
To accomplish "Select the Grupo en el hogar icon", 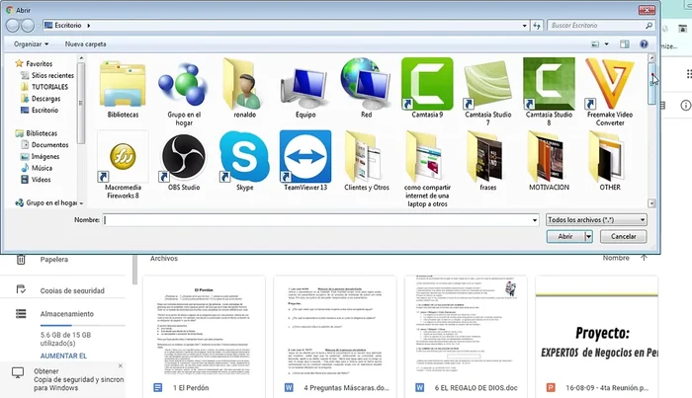I will tap(184, 85).
